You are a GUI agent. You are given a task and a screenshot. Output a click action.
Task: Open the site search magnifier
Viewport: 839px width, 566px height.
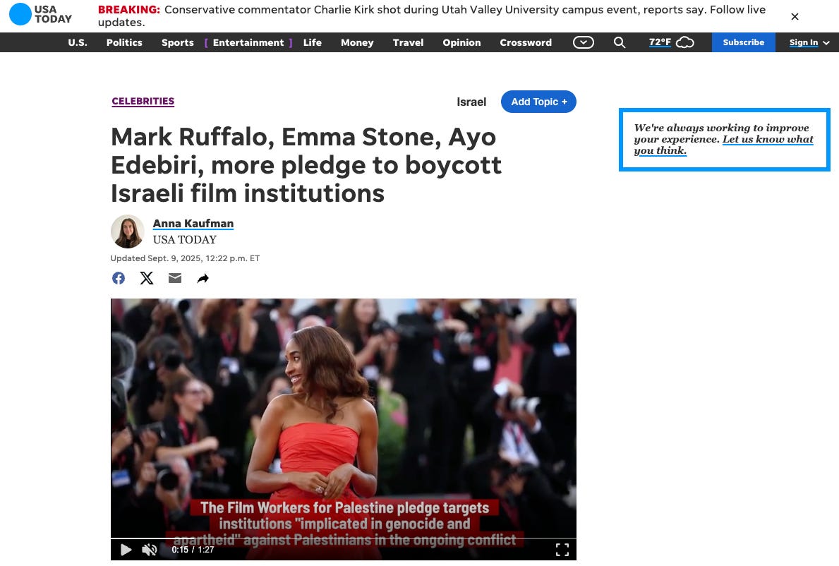click(x=619, y=42)
